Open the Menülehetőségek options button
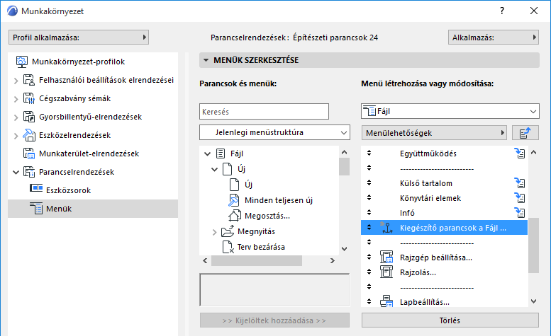551x336 pixels. 433,132
